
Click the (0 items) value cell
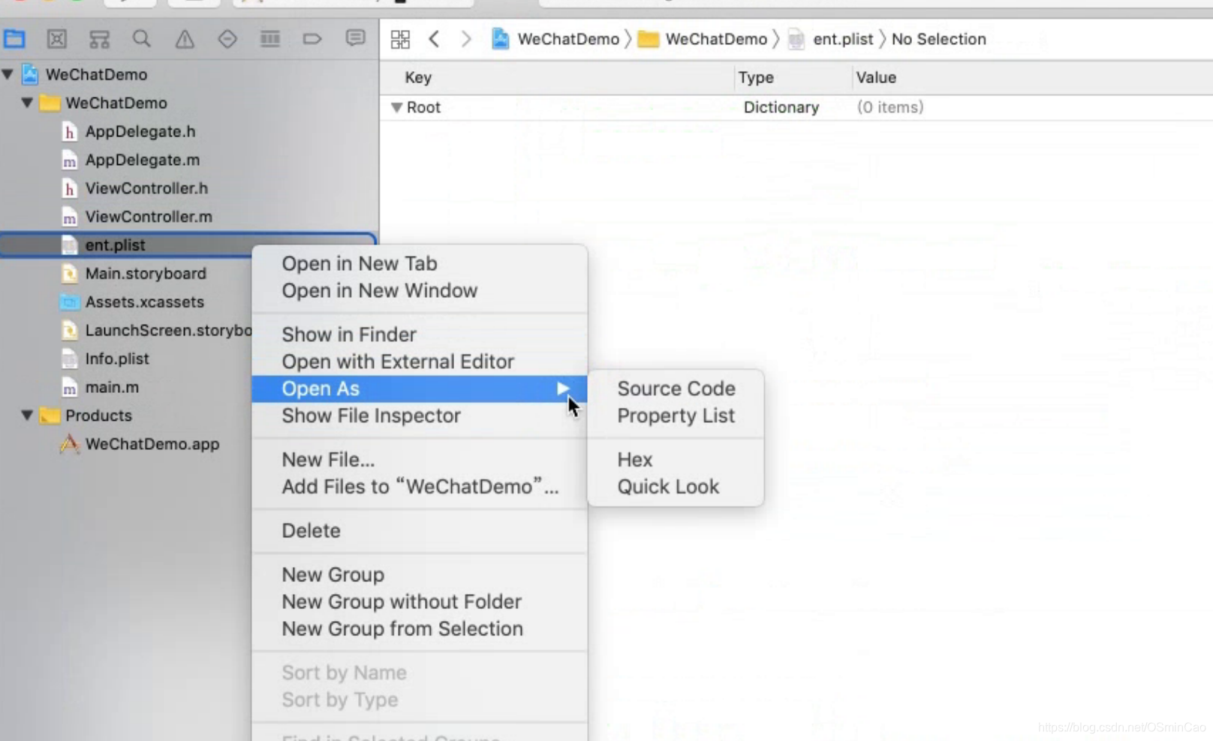890,107
